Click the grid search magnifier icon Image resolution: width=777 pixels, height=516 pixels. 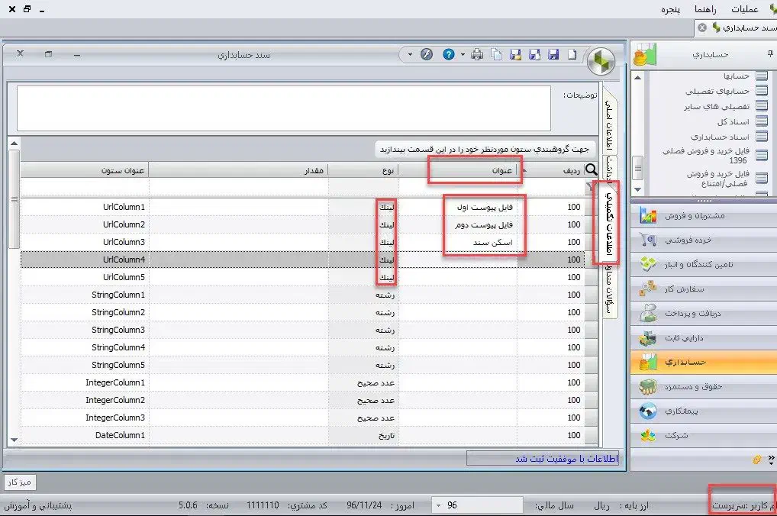[592, 170]
